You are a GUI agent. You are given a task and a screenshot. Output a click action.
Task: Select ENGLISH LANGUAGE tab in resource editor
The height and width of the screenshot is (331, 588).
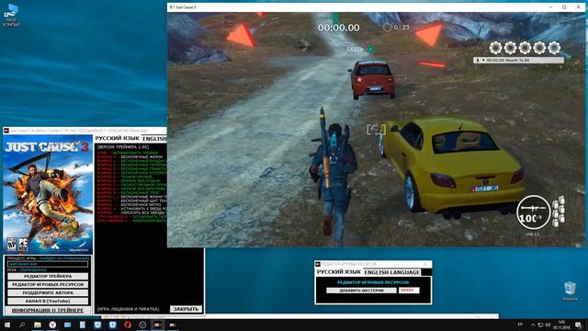coord(392,272)
